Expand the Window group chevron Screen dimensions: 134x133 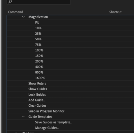coord(16,132)
